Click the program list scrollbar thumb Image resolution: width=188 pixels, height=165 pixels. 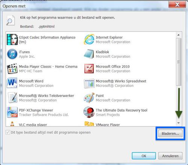(179, 62)
